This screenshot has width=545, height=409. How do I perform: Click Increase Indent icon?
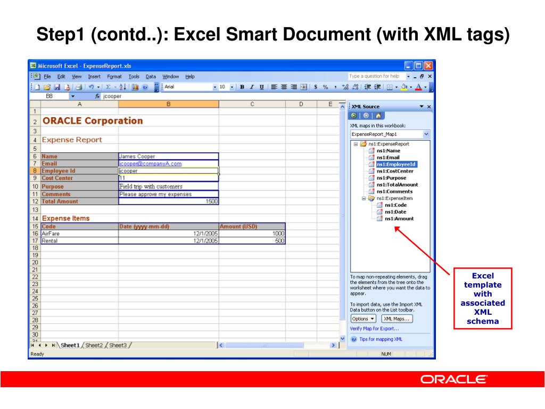377,87
